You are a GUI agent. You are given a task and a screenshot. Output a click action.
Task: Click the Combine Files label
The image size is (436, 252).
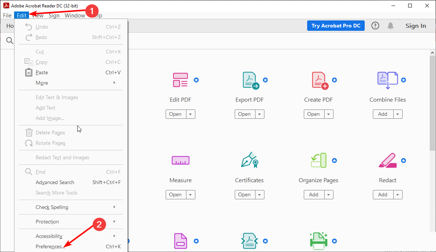[388, 100]
